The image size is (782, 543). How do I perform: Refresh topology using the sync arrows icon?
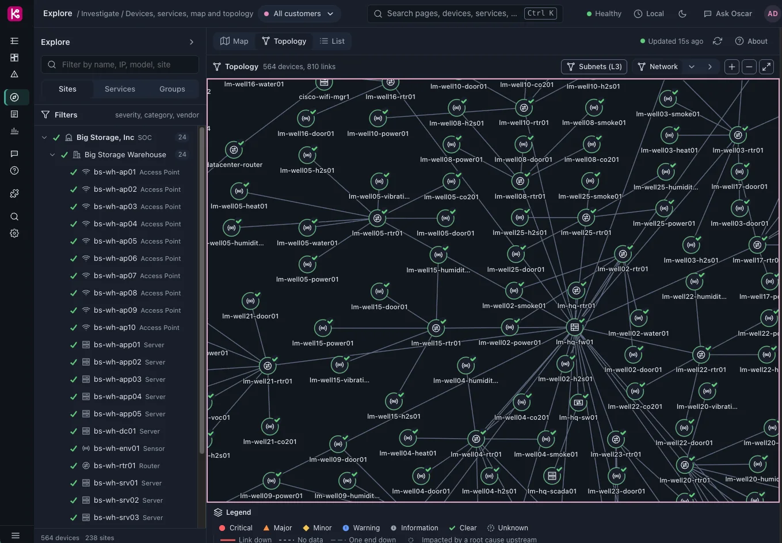pyautogui.click(x=717, y=41)
